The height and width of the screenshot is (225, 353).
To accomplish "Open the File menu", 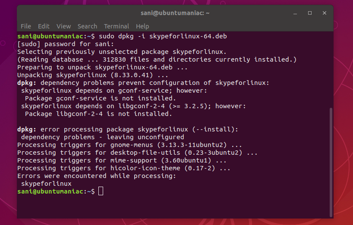I will (x=25, y=26).
